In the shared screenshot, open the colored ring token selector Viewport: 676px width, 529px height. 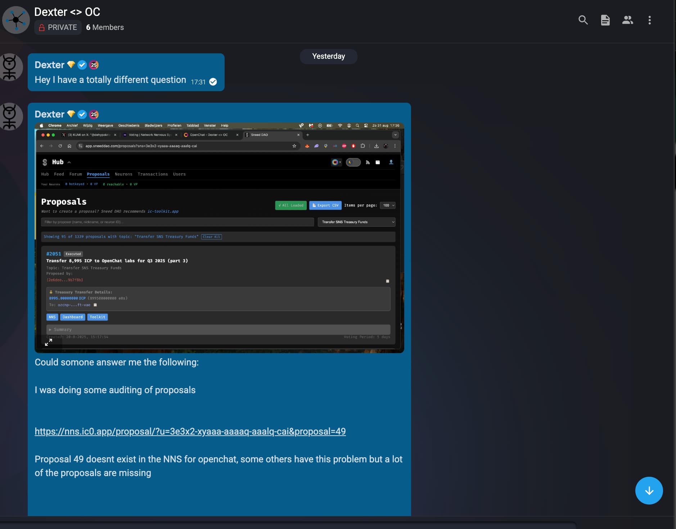tap(336, 162)
